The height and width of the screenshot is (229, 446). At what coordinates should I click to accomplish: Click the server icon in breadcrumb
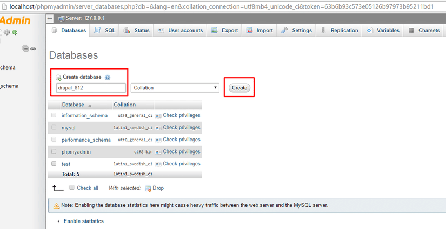tap(61, 19)
